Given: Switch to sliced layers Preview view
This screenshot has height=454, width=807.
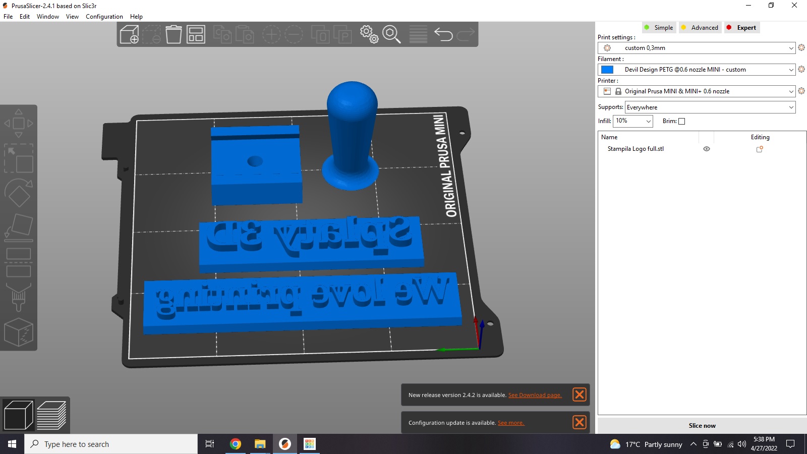Looking at the screenshot, I should coord(52,415).
